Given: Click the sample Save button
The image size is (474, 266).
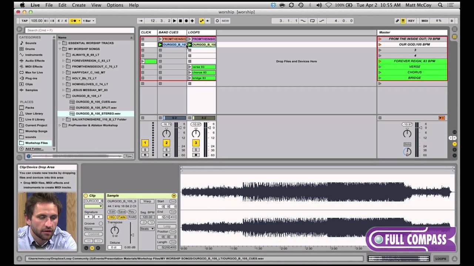Looking at the screenshot, I should coord(122,212).
